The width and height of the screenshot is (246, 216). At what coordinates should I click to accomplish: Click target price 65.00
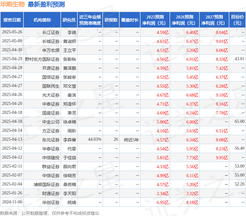240,122
